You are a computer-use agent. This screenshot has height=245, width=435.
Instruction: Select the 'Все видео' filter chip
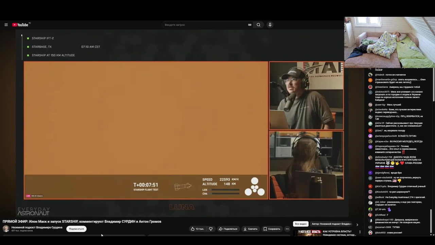301,224
